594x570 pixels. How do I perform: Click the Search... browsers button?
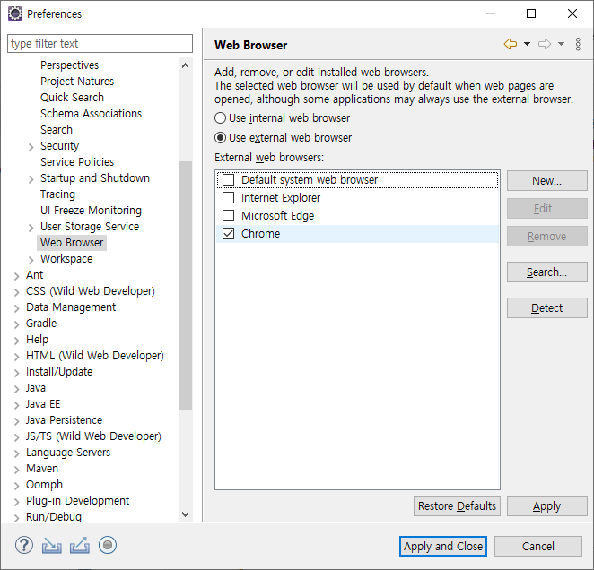547,272
